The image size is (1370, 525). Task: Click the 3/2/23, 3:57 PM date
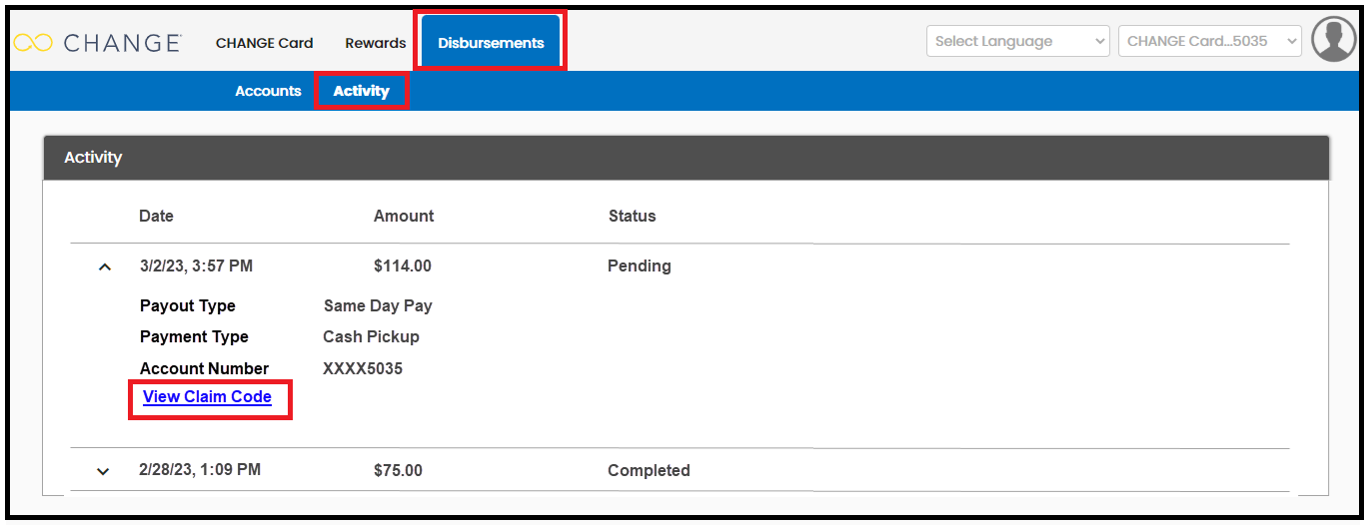coord(197,266)
